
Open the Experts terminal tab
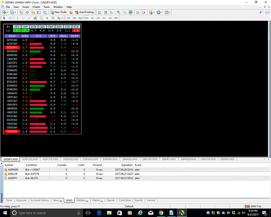[x=139, y=200]
